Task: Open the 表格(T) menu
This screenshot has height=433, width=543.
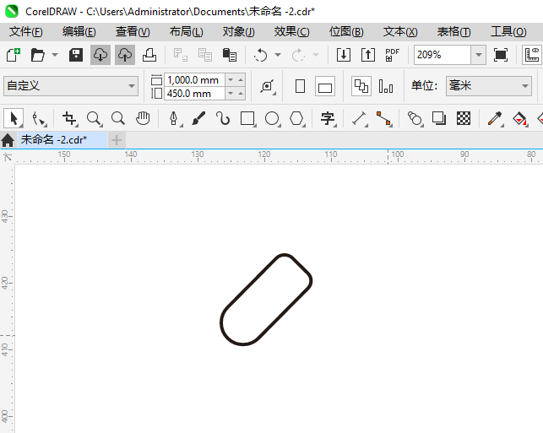Action: pyautogui.click(x=453, y=32)
